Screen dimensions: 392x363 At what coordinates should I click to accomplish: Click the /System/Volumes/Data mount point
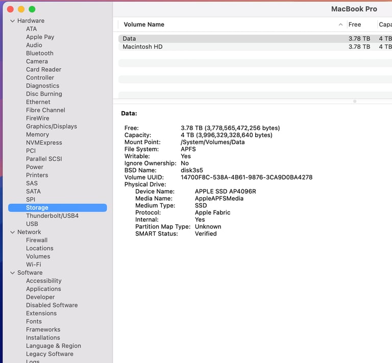coord(212,142)
